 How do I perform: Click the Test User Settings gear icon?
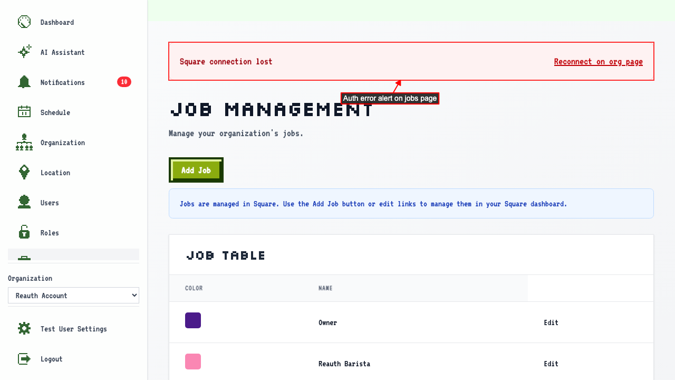pos(24,329)
